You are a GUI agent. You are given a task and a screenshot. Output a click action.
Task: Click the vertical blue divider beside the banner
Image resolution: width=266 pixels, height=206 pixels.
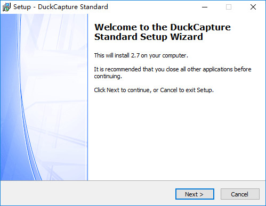[x=87, y=97]
